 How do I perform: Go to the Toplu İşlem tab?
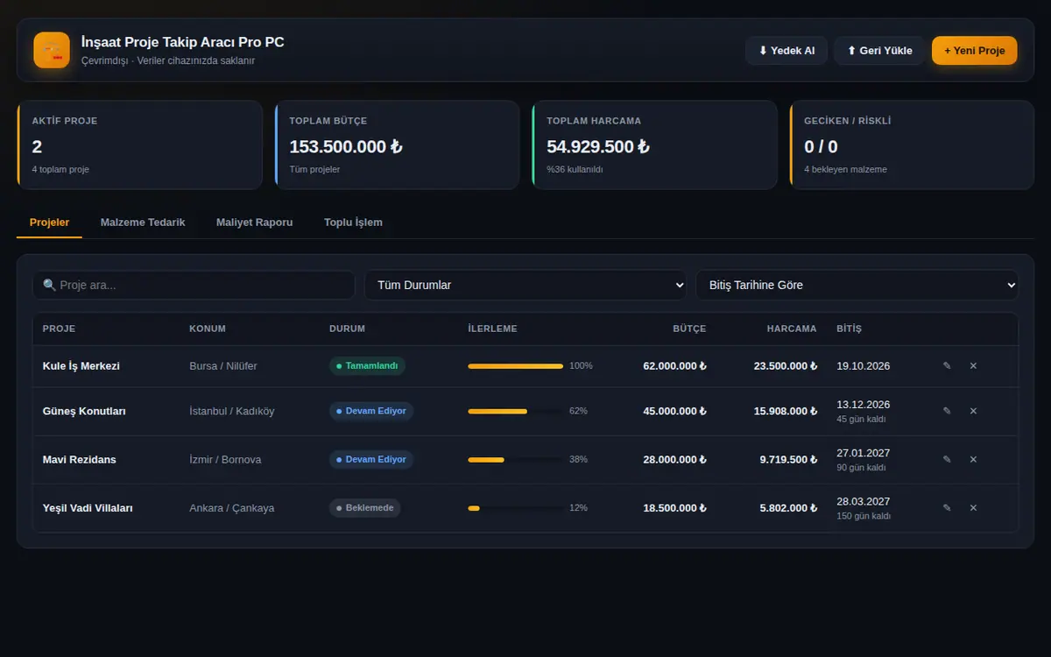353,223
